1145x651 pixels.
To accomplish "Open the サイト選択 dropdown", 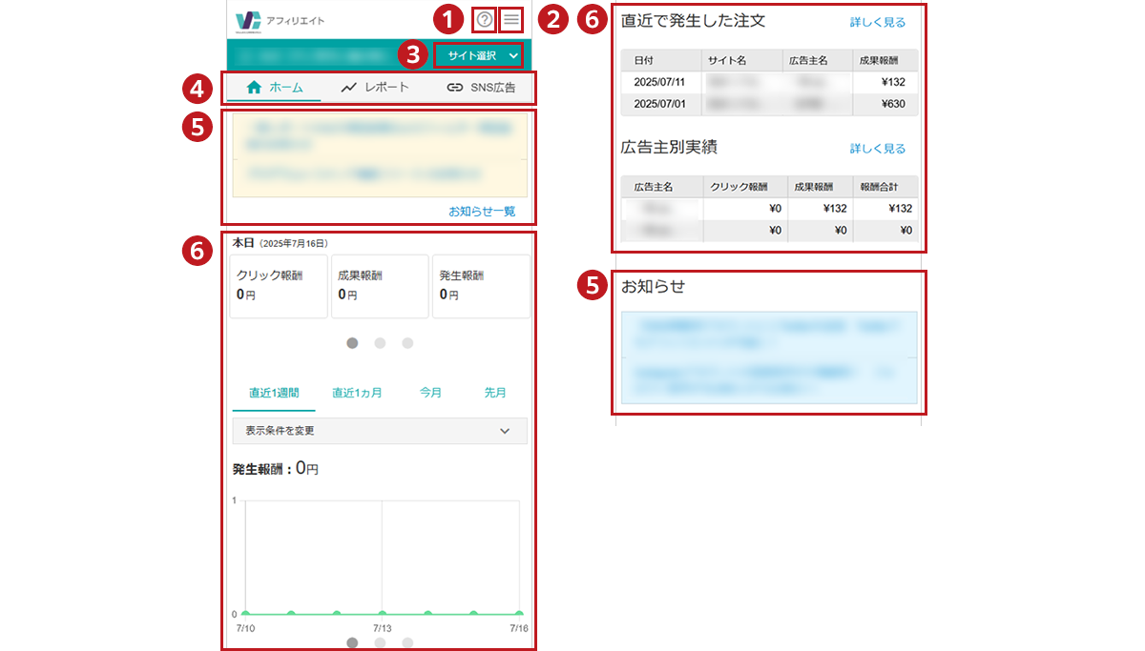I will (479, 56).
